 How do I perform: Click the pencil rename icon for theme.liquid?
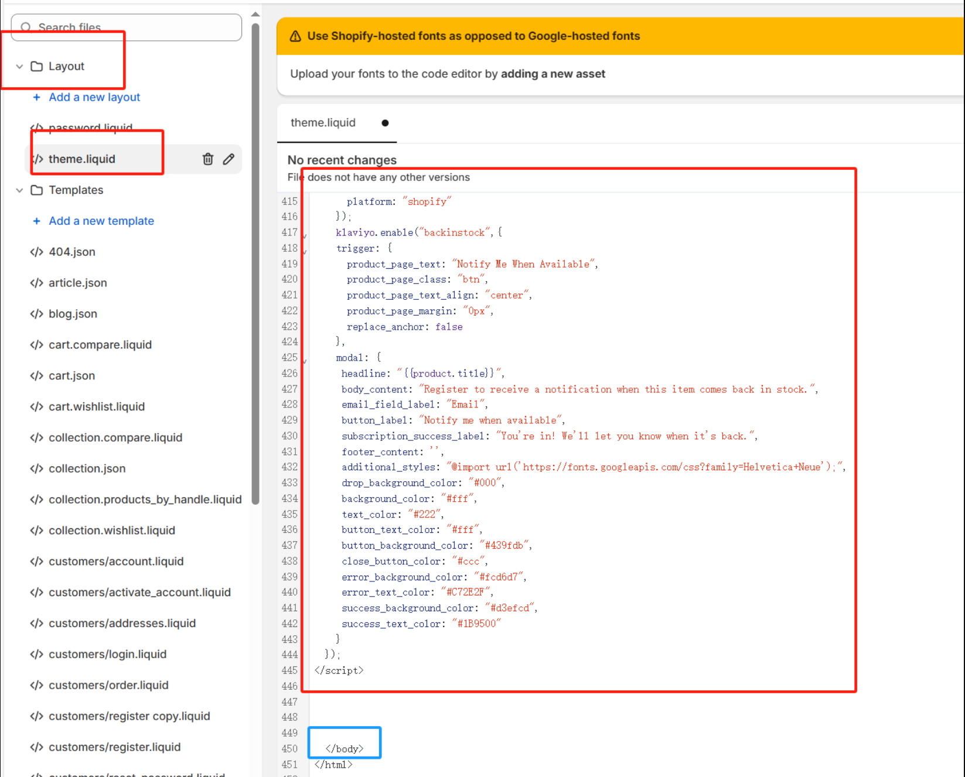229,159
